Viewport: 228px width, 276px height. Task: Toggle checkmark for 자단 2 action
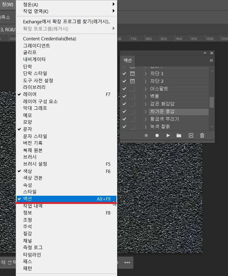pos(124,81)
